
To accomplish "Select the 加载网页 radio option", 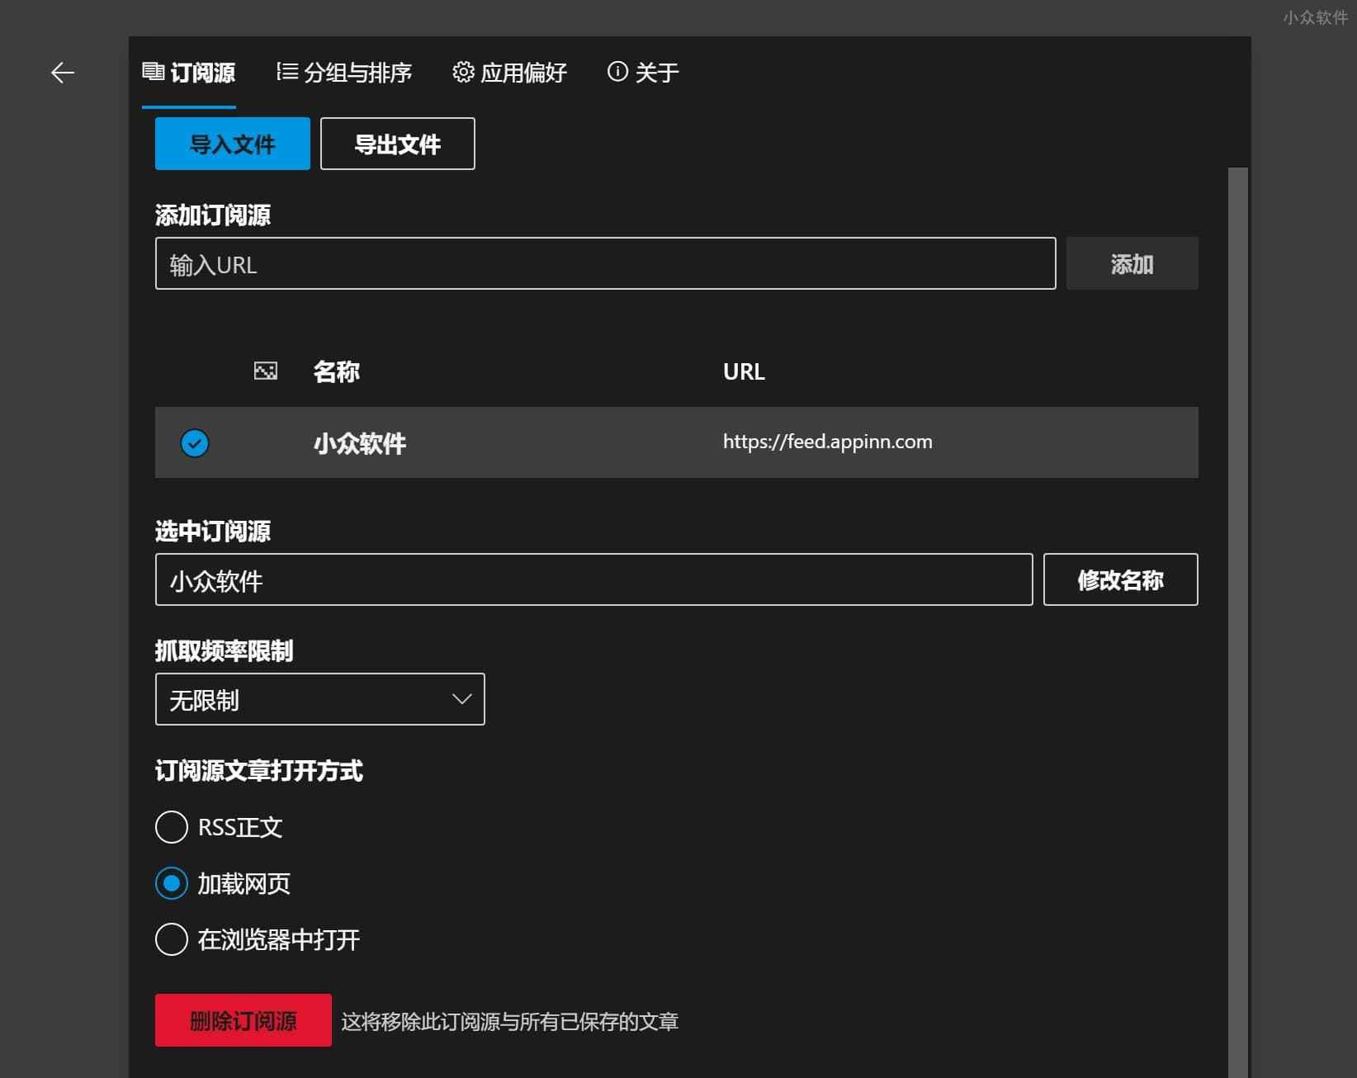I will [223, 883].
